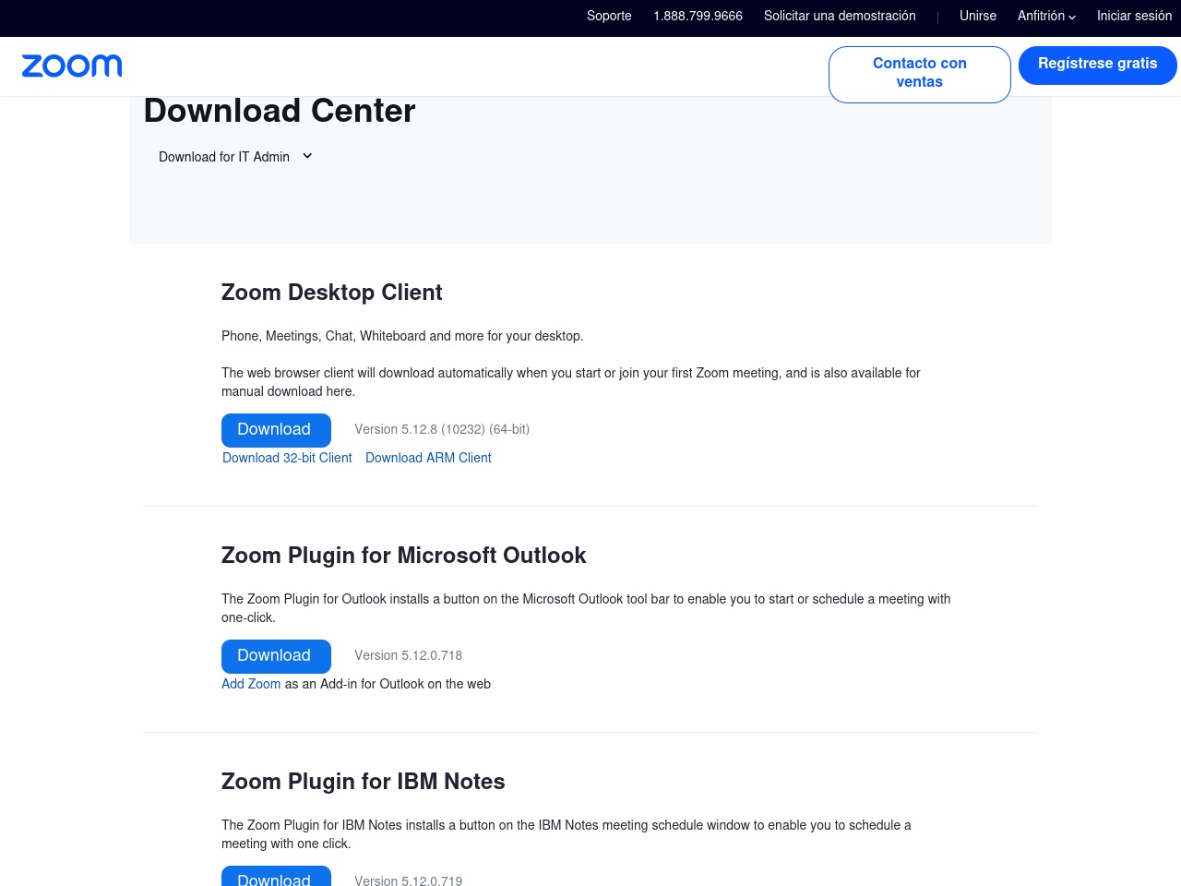Click Iniciar sesión
Viewport: 1181px width, 886px height.
pos(1134,16)
